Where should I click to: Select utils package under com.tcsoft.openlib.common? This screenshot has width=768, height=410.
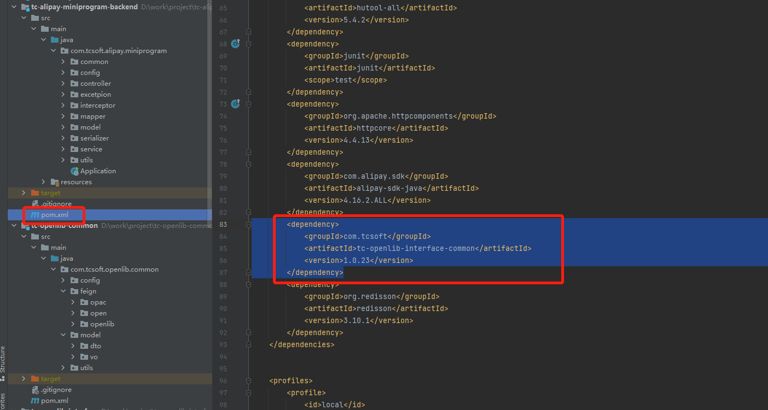pos(86,368)
